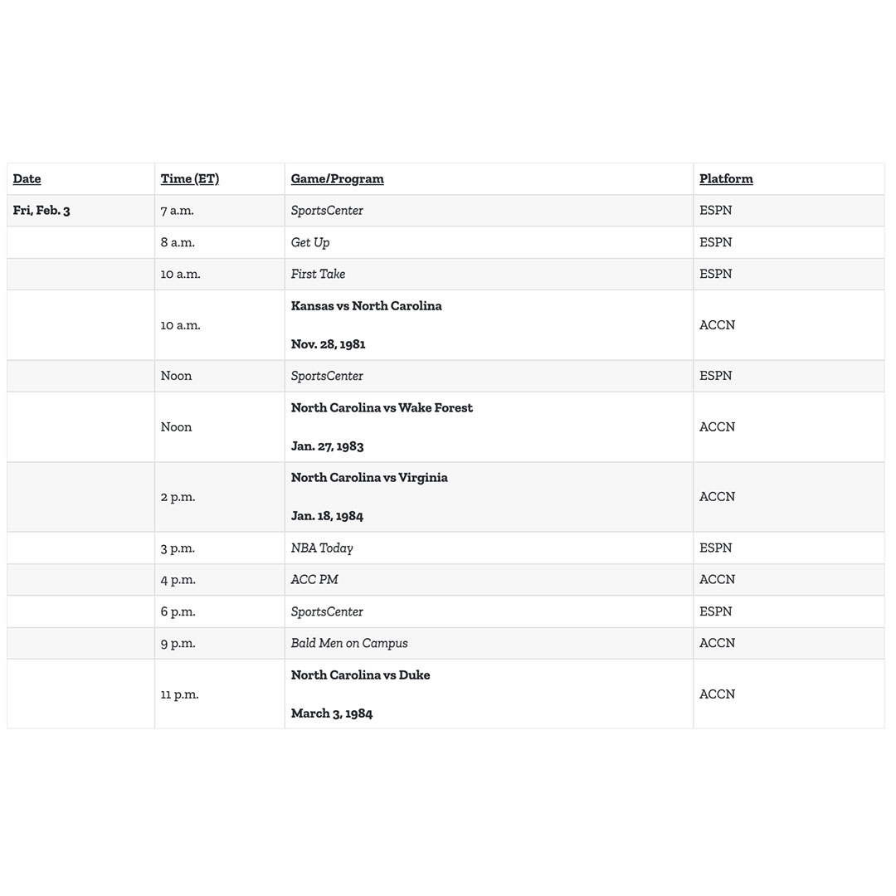The height and width of the screenshot is (896, 896).
Task: Click ACCN platform in the 9 p.m. row
Action: point(717,643)
